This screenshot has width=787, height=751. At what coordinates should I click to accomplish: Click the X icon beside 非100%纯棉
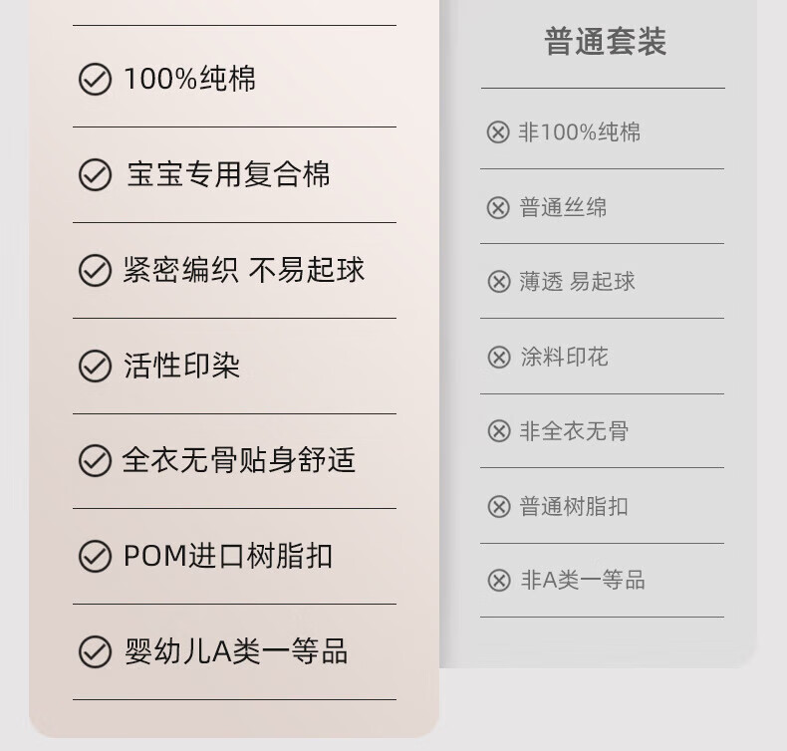(498, 132)
